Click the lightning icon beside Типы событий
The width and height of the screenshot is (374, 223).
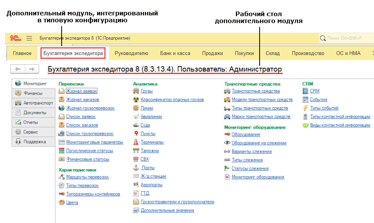(305, 108)
